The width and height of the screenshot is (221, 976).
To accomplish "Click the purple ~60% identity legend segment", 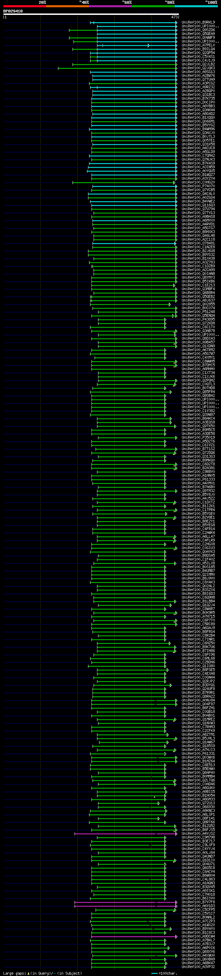I will click(x=110, y=6).
